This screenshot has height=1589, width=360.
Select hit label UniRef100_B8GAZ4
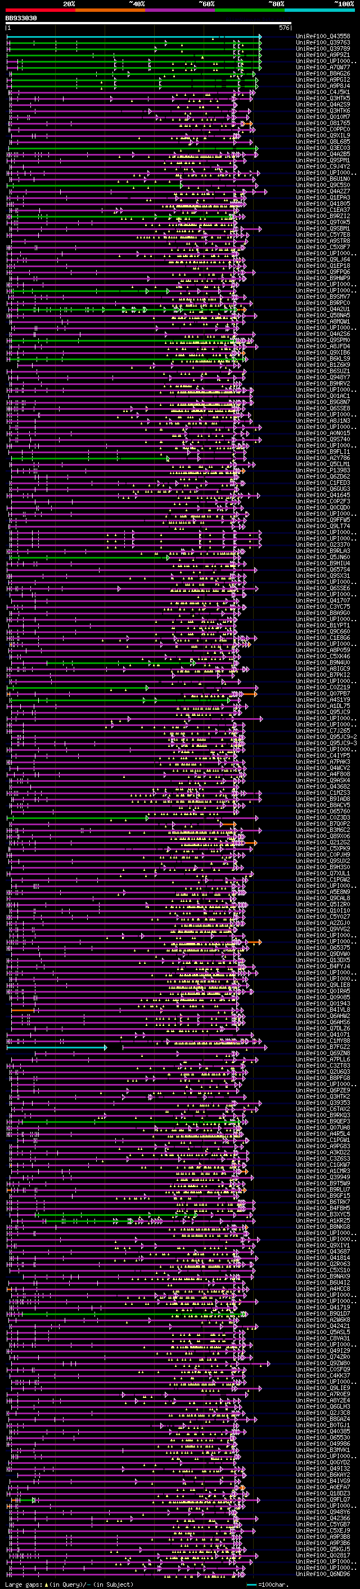coord(323,1419)
